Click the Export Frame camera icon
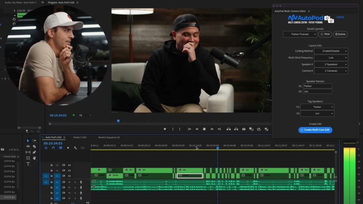Viewport: 363px width, 204px height. coord(244,129)
